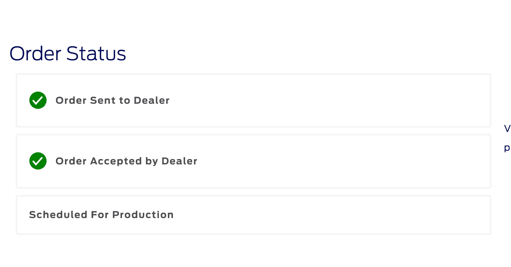Click the word 'Status' in the heading
The width and height of the screenshot is (511, 267).
tap(96, 54)
